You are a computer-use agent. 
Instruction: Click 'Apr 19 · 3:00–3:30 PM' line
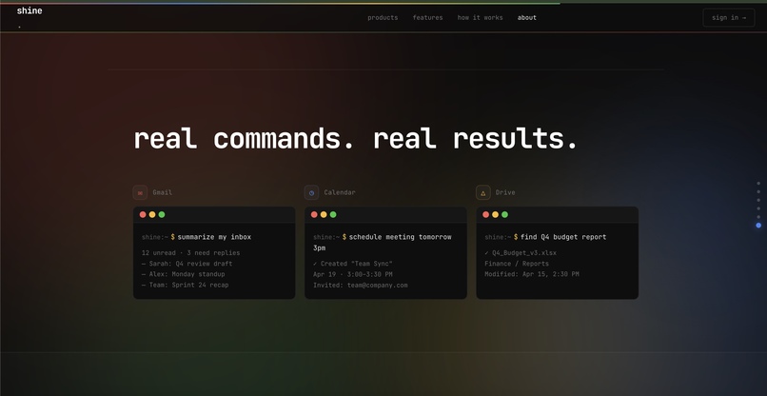point(353,274)
